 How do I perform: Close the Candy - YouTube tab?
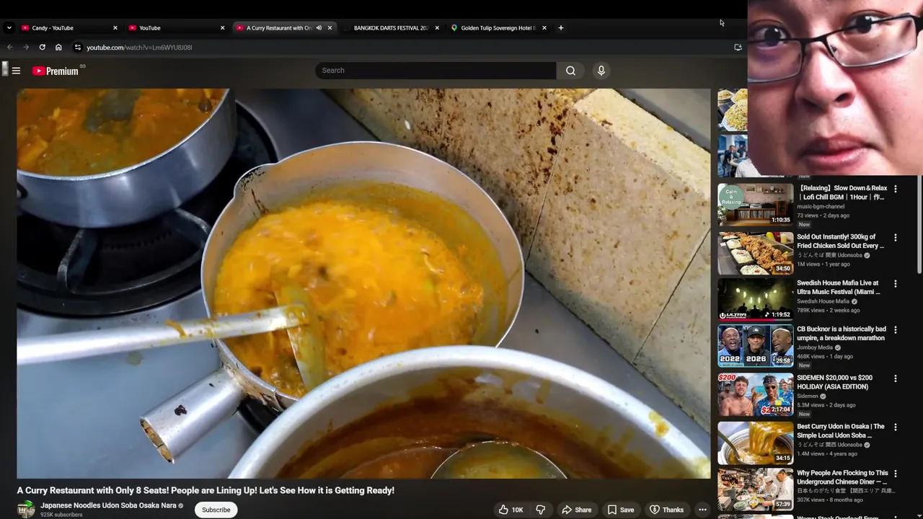pyautogui.click(x=115, y=28)
